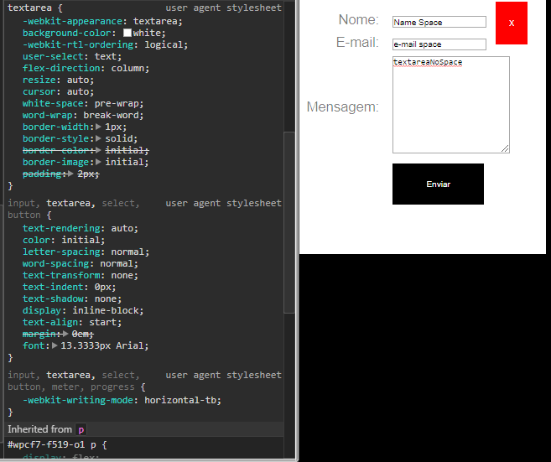Viewport: 551px width, 462px height.
Task: Click the Enviar submit button
Action: (438, 184)
